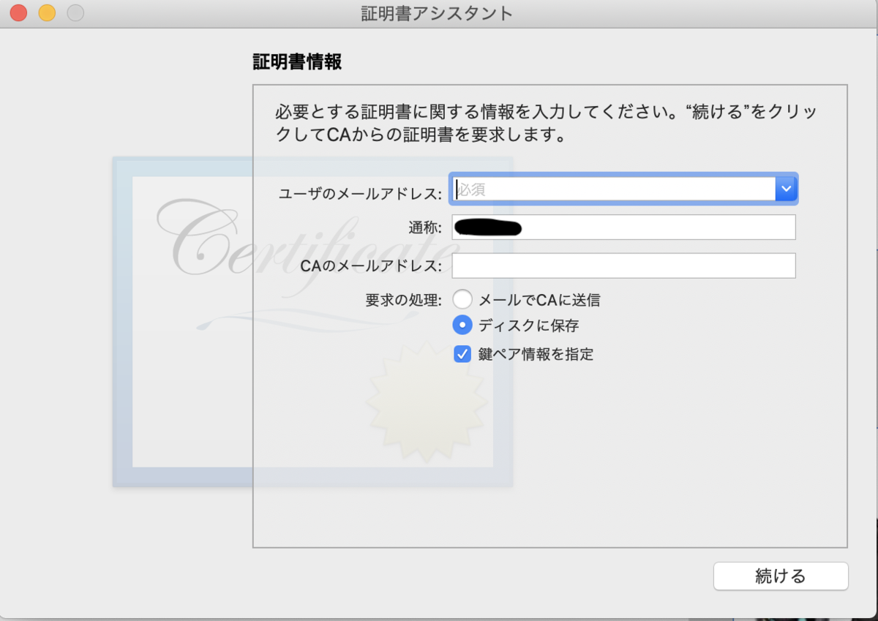The width and height of the screenshot is (878, 621).
Task: Minimize the window with the yellow button
Action: point(47,12)
